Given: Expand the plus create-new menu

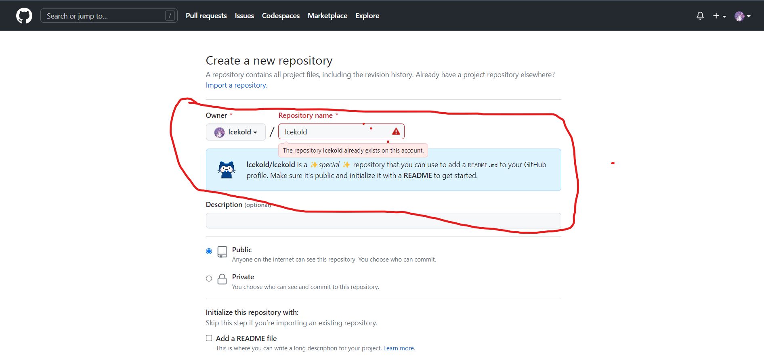Looking at the screenshot, I should tap(719, 16).
